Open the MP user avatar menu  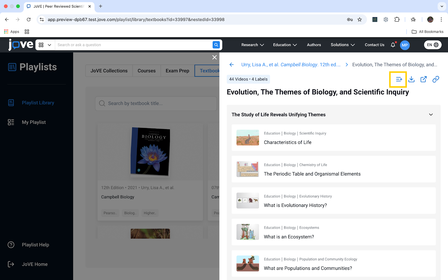[x=405, y=45]
